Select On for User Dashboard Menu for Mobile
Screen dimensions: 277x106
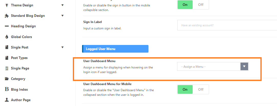(x=185, y=89)
